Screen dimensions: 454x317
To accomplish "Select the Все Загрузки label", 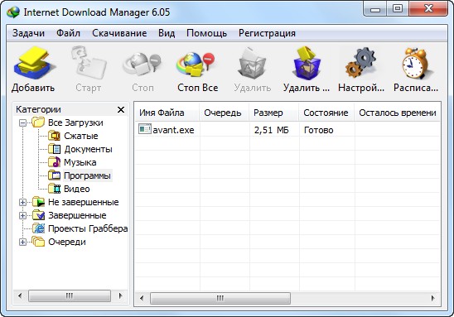I will [75, 122].
